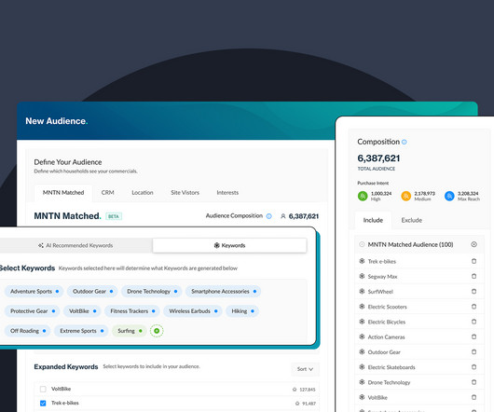Delete Electric Scooters from included list
Screen dimensions: 494x412
473,307
